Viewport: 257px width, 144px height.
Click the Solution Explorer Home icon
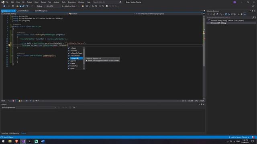click(214, 14)
